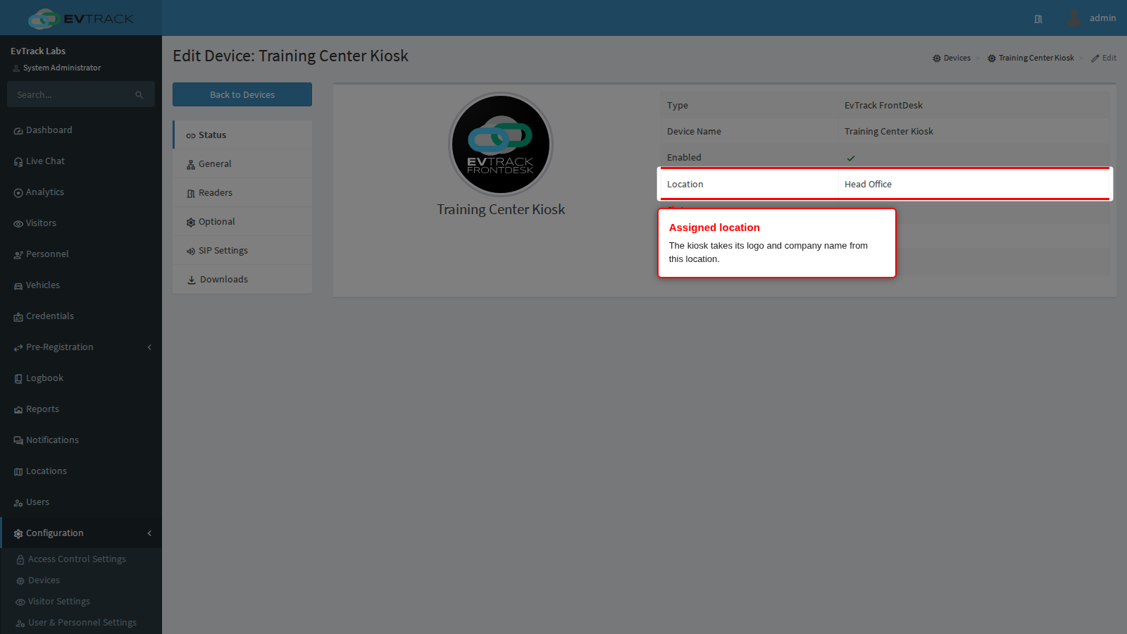Collapse the Configuration menu chevron
The image size is (1127, 634).
point(149,533)
